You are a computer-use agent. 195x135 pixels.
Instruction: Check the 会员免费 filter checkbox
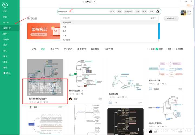click(173, 49)
